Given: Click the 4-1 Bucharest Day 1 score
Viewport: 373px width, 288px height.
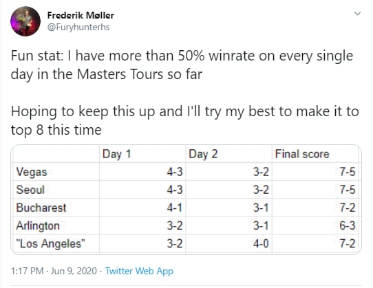Looking at the screenshot, I should 174,208.
